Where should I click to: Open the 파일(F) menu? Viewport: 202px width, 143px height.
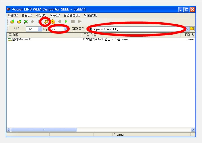point(13,15)
